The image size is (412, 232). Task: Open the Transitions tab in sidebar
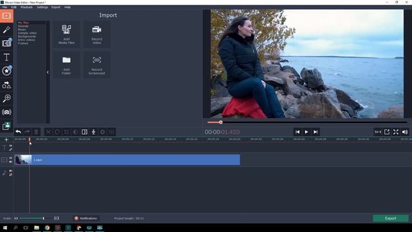[x=6, y=43]
